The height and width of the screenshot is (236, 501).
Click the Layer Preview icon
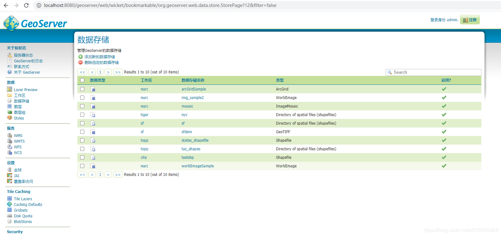pos(10,90)
